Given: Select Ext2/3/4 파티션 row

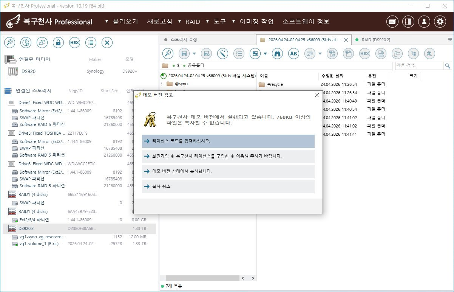Looking at the screenshot, I should point(79,220).
